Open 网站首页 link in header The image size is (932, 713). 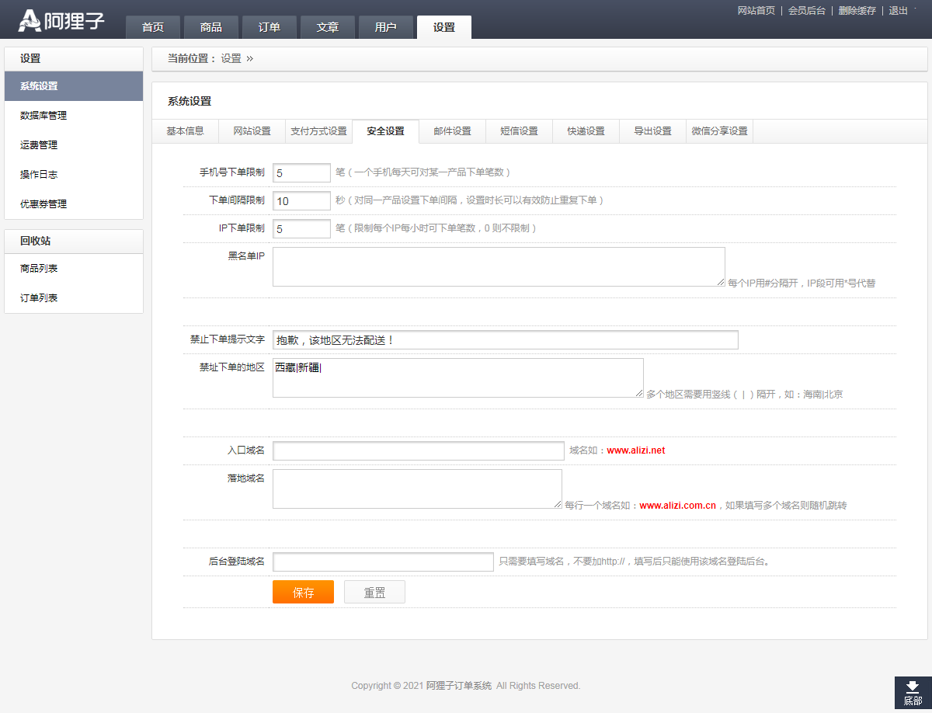click(756, 11)
